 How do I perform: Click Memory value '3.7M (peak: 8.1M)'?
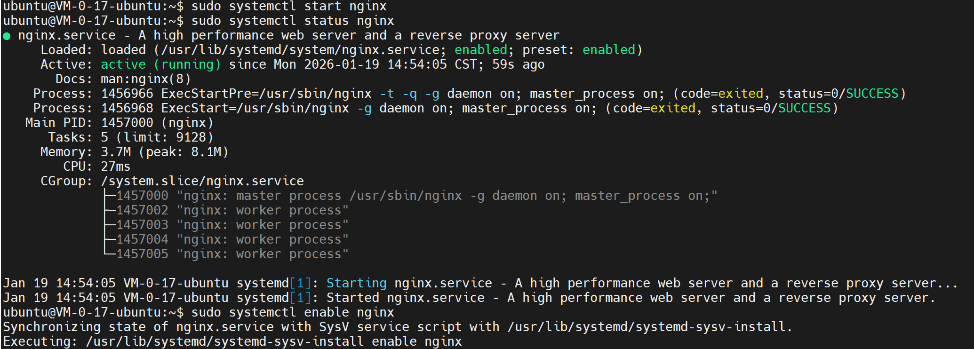pos(165,152)
